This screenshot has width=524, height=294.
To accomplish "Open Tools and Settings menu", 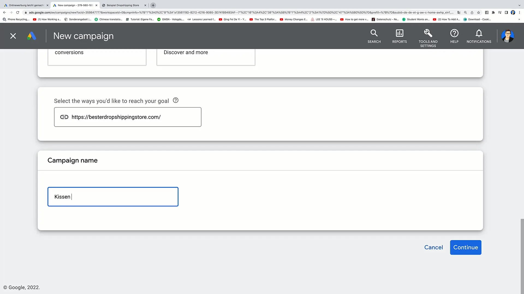I will point(428,36).
